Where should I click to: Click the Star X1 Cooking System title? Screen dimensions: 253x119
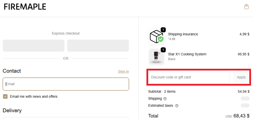pos(187,54)
